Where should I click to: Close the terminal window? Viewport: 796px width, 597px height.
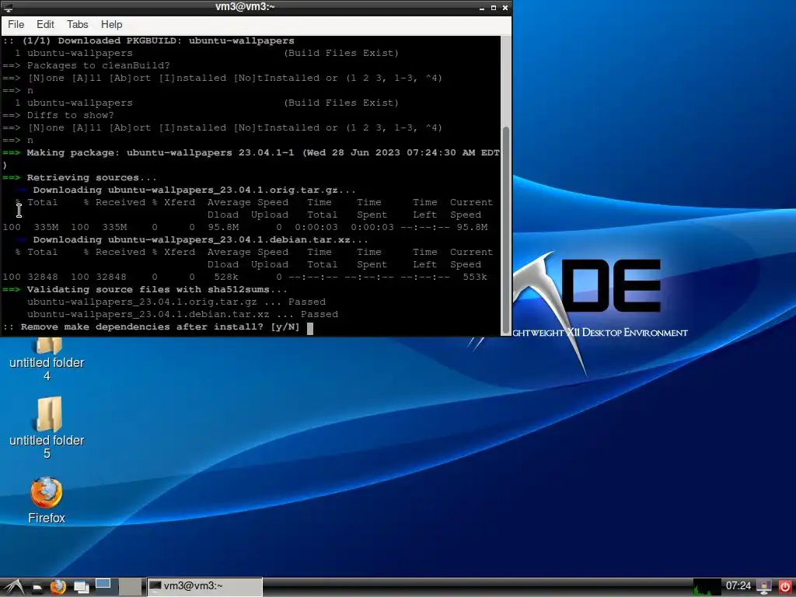pyautogui.click(x=505, y=8)
